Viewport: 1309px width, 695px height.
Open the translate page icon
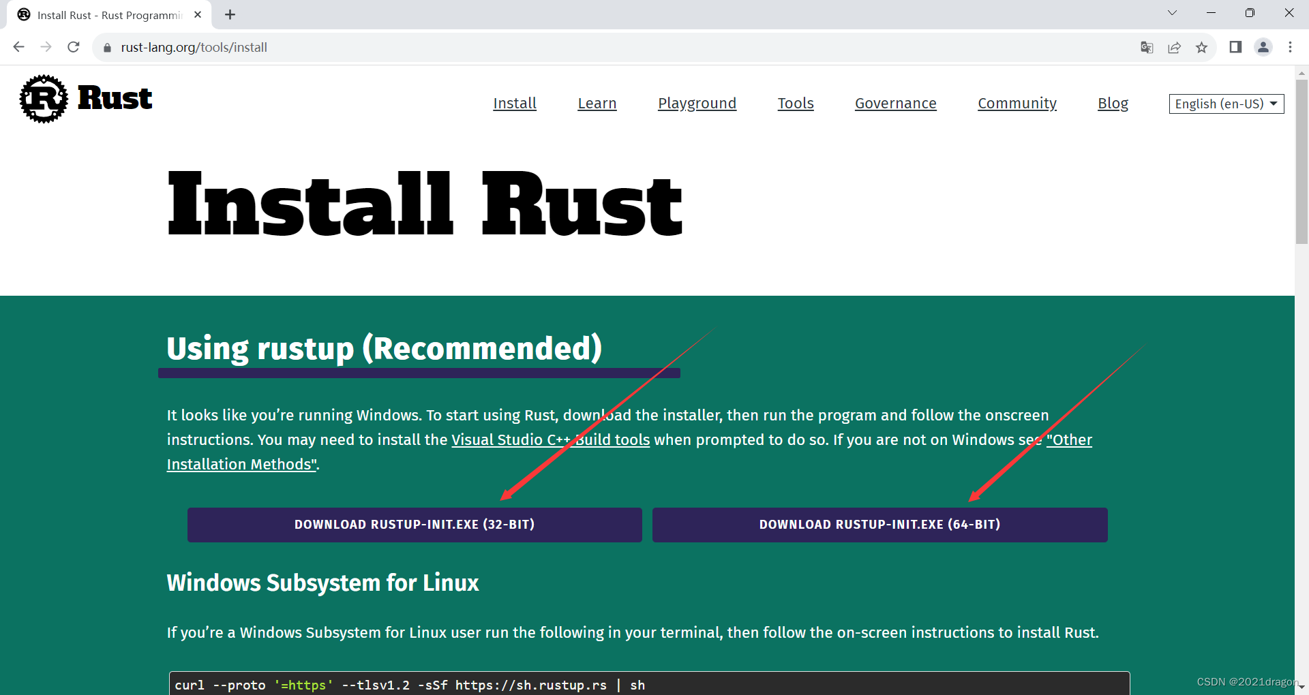(1147, 47)
